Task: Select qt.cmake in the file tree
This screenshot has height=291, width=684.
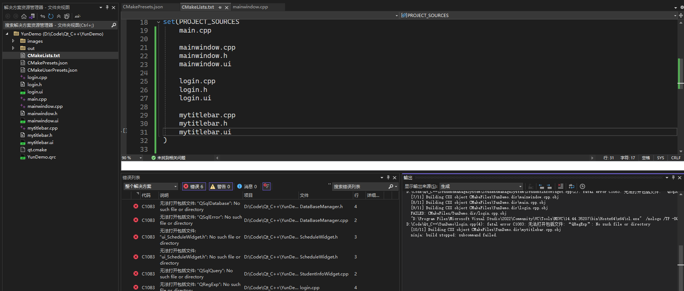Action: click(x=37, y=149)
